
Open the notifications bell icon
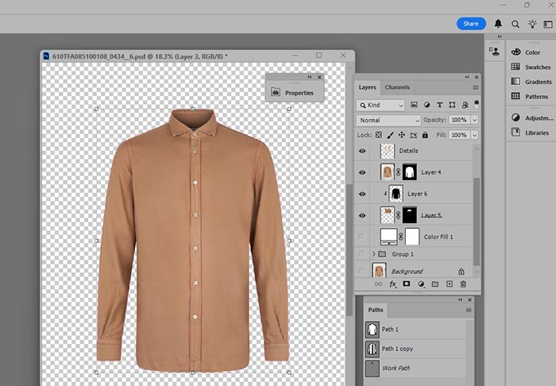point(498,24)
